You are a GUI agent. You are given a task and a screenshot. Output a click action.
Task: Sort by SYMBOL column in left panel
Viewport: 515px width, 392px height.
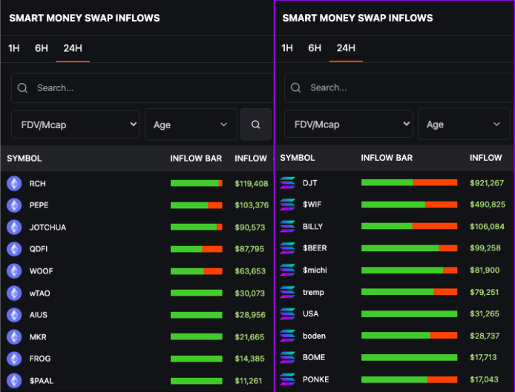click(x=24, y=159)
